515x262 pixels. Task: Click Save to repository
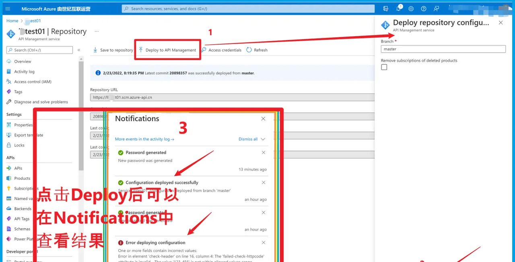pos(113,50)
